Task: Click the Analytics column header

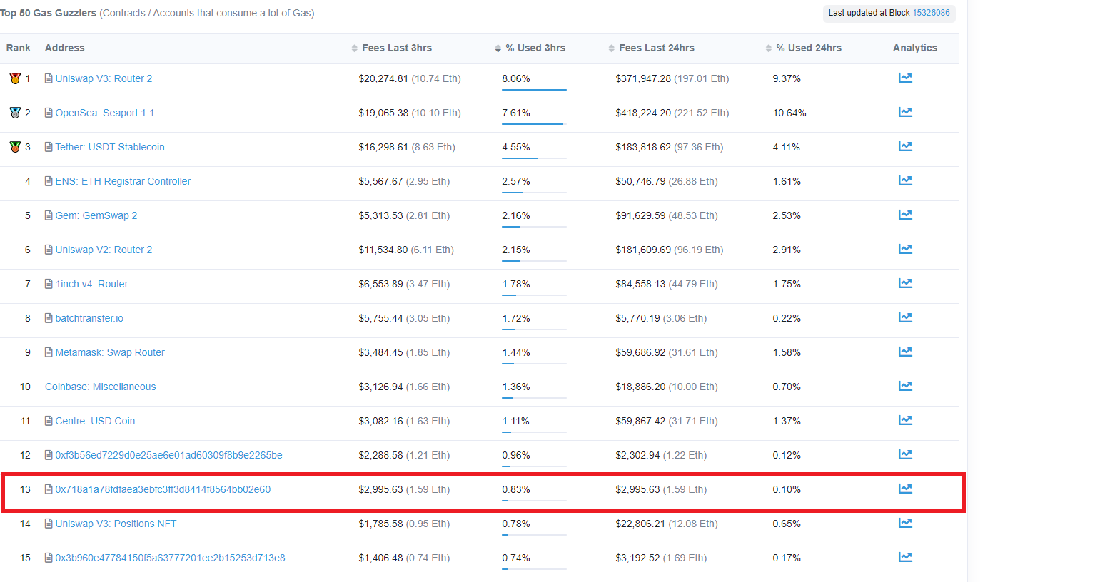Action: [x=914, y=48]
